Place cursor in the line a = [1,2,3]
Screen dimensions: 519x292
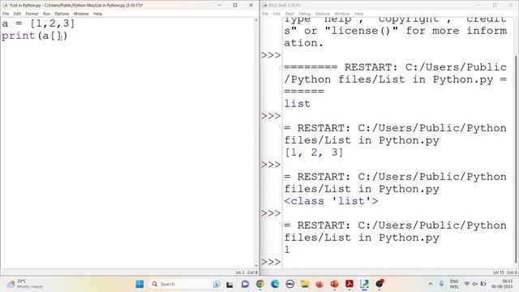coord(38,24)
